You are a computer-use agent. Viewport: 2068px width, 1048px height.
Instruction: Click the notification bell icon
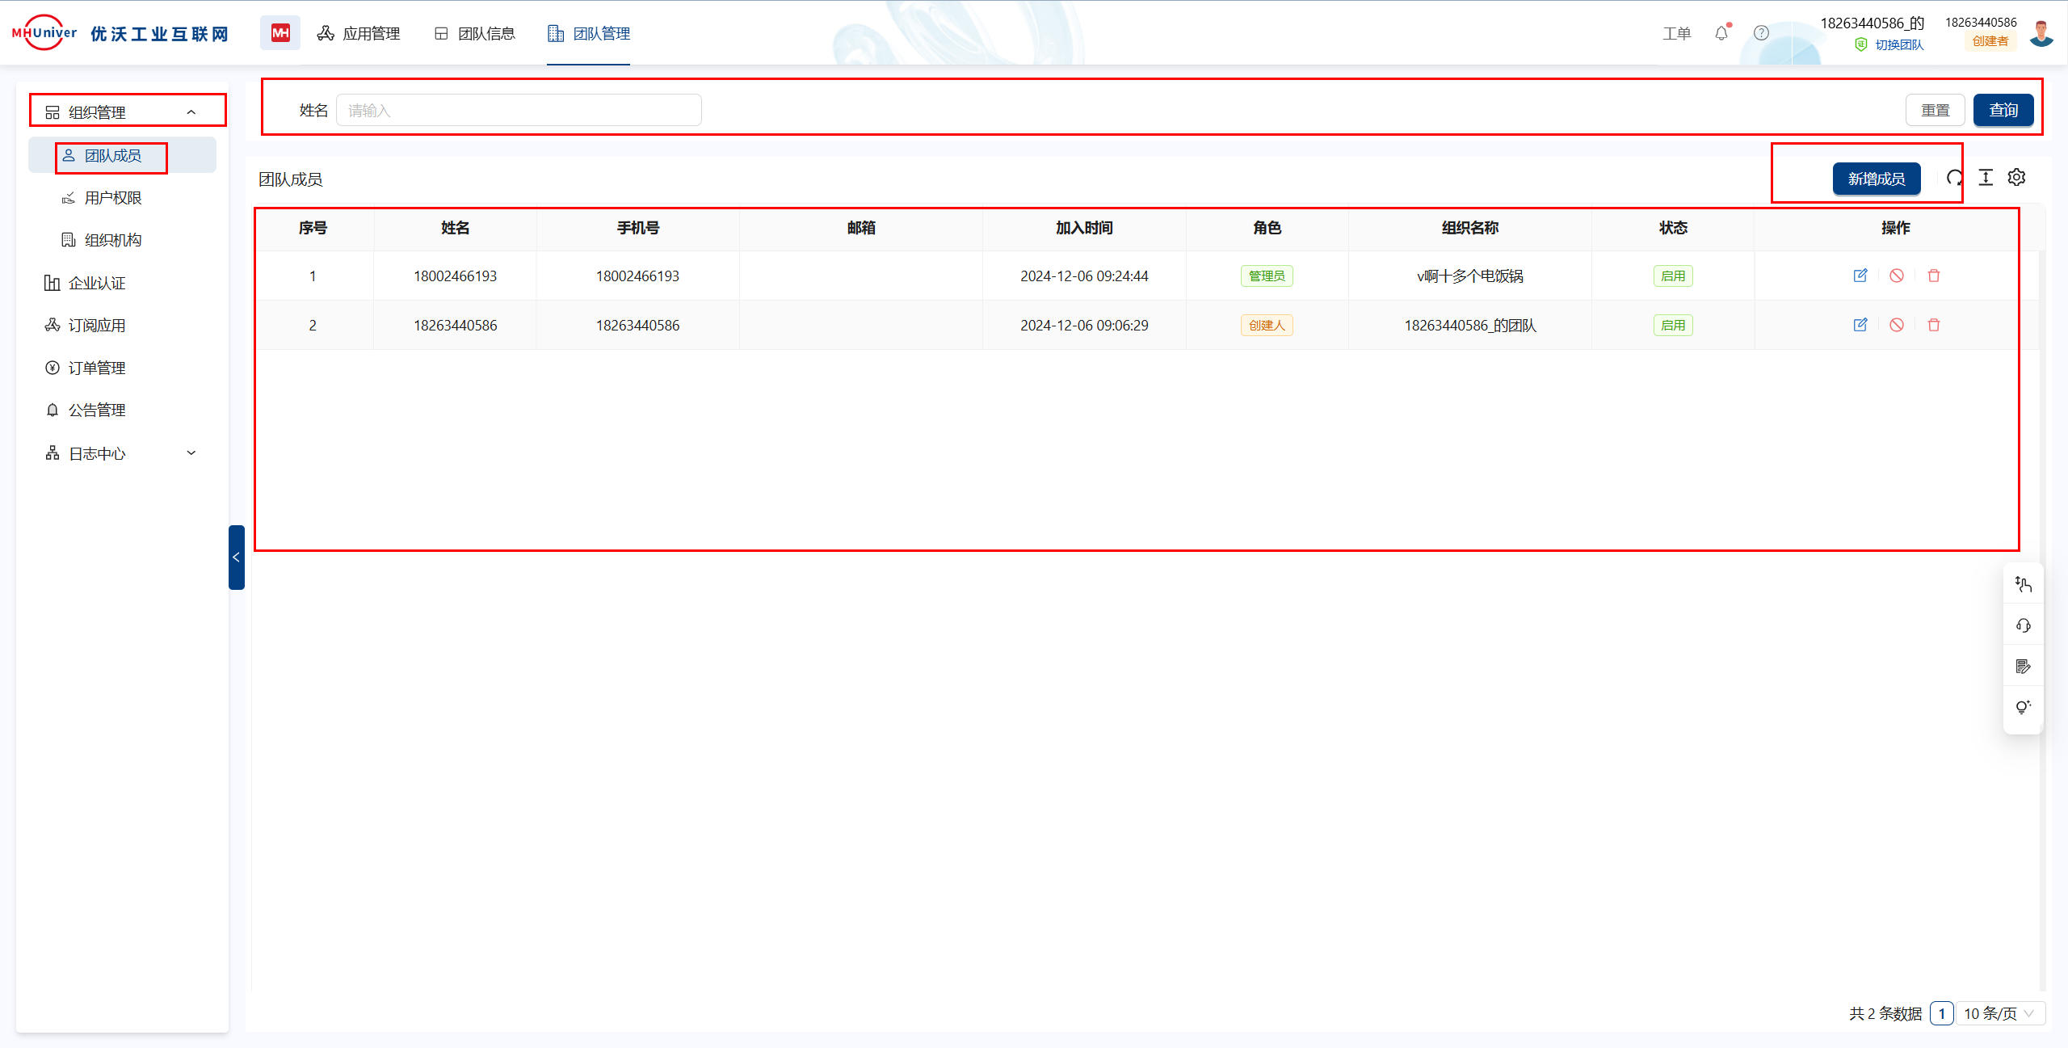pyautogui.click(x=1721, y=33)
